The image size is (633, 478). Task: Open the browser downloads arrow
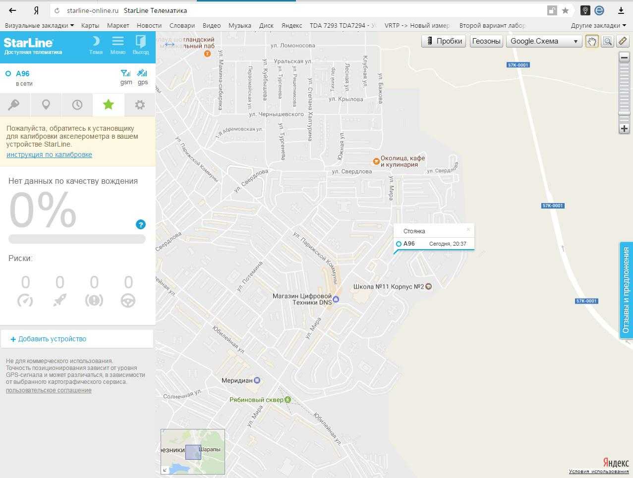click(621, 10)
